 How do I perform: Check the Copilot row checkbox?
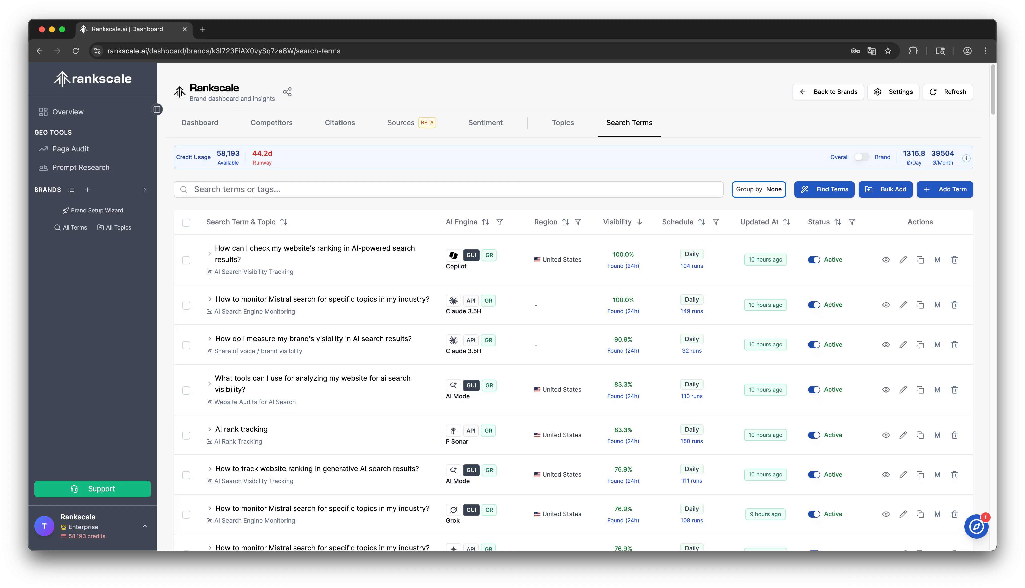tap(186, 260)
